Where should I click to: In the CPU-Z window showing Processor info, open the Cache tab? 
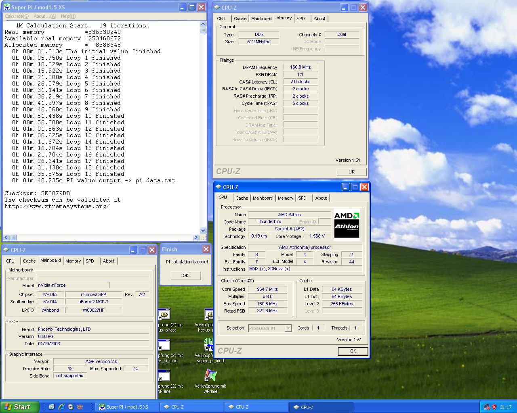[242, 198]
